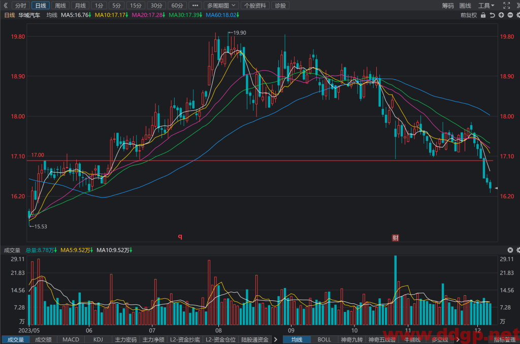Expand 工具 tools dropdown
This screenshot has height=344, width=520.
click(486, 6)
